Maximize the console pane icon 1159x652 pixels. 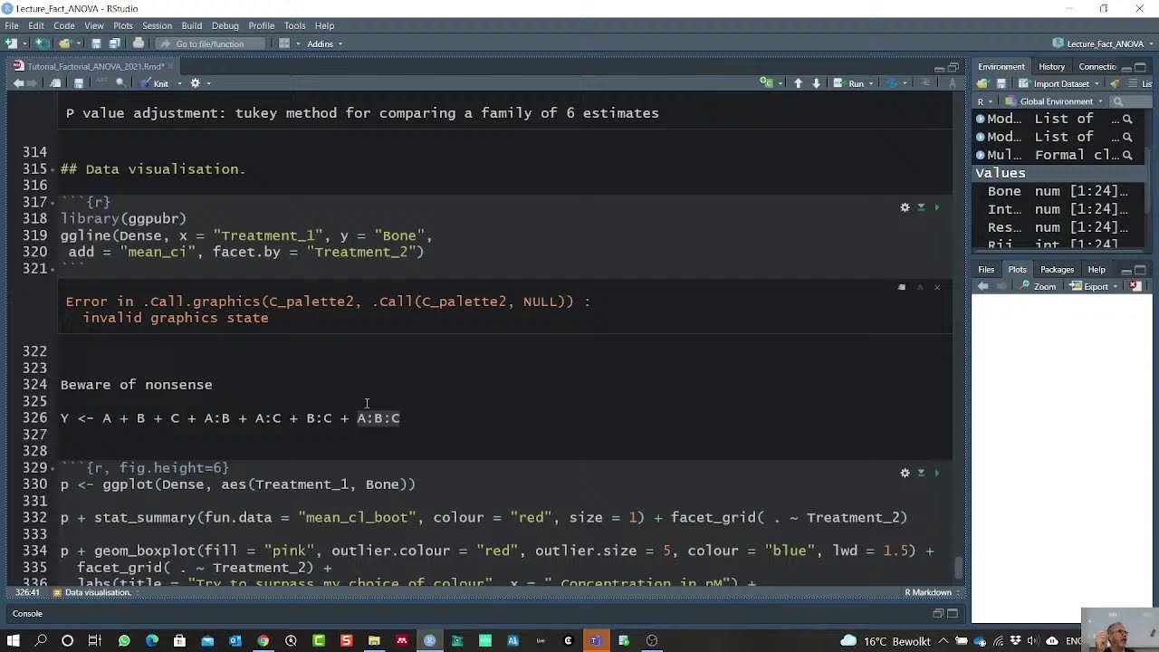(x=952, y=613)
